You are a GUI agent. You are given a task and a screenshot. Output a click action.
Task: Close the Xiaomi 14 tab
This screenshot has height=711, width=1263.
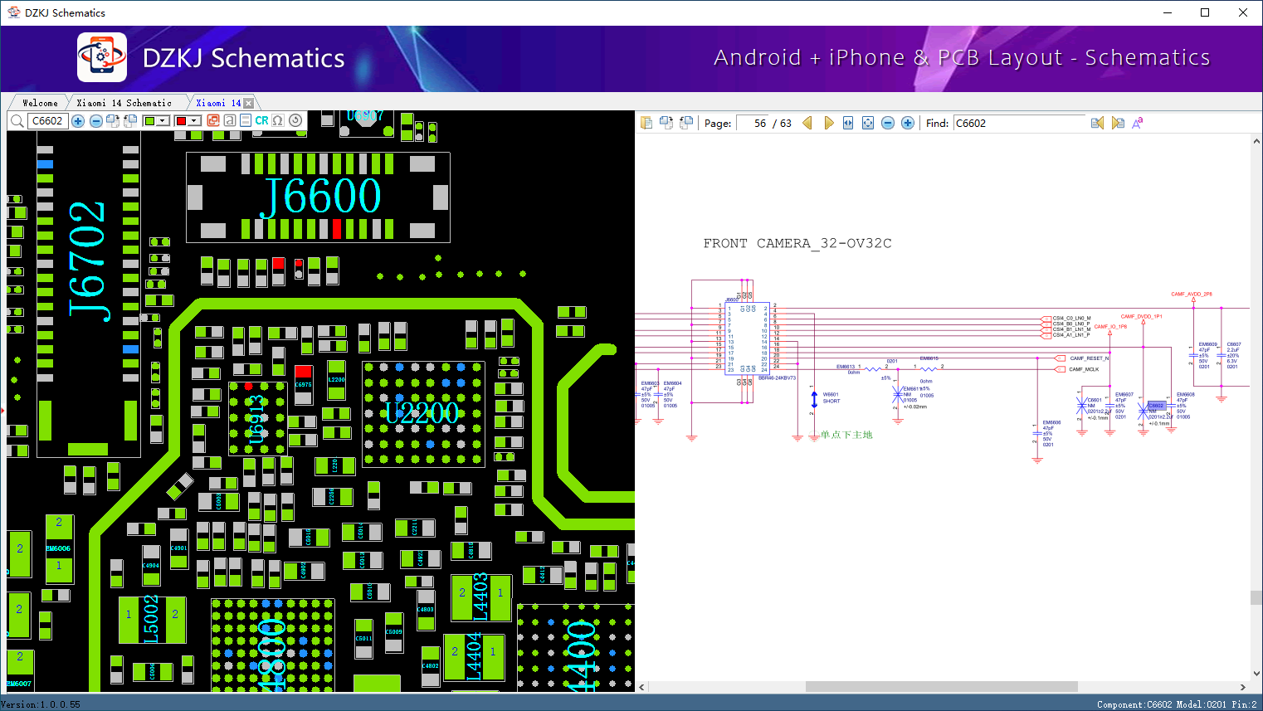click(248, 103)
